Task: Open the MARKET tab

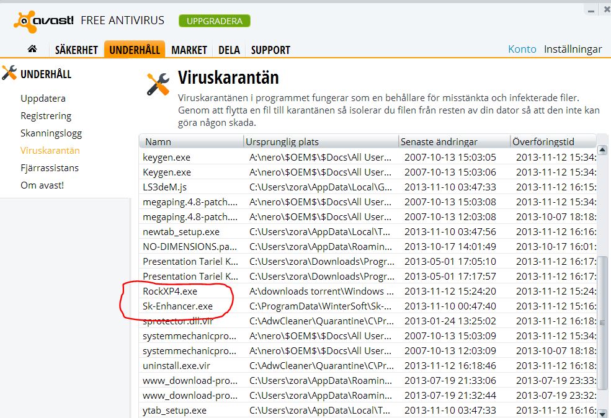Action: (189, 50)
